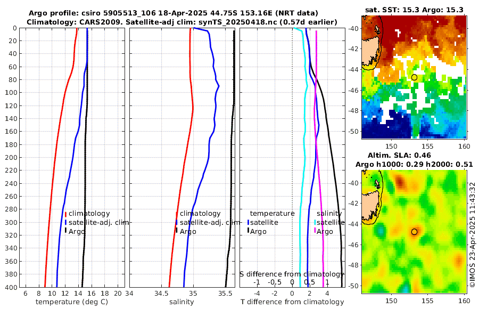Click the 'temperature (deg C)' axis label
This screenshot has width=479, height=309.
pyautogui.click(x=72, y=302)
